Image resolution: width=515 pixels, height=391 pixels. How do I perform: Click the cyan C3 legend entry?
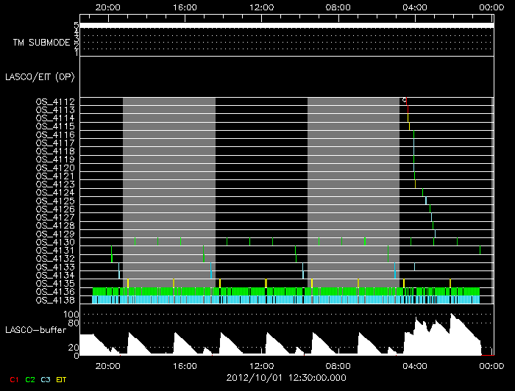tap(46, 379)
